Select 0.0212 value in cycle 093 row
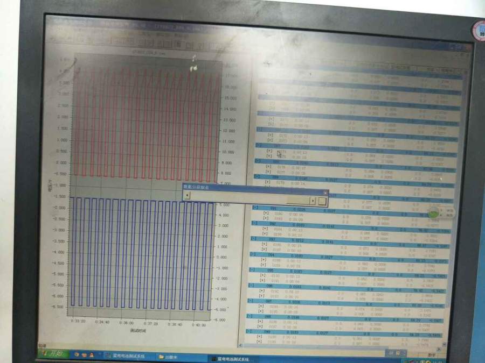 (297, 240)
